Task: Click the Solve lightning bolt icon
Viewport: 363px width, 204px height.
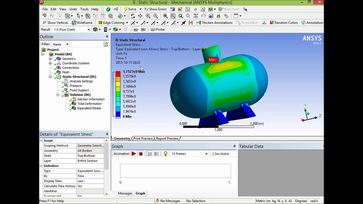Action: (125, 9)
